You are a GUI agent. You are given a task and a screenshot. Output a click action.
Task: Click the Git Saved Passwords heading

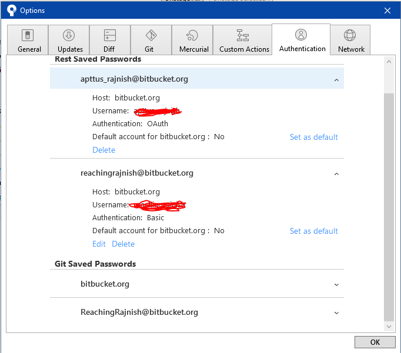(95, 264)
